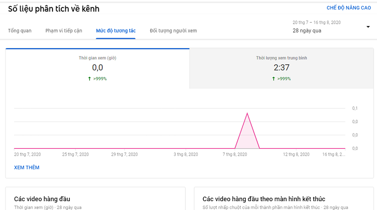Image resolution: width=377 pixels, height=210 pixels.
Task: Click the green up arrow under 2:37
Action: coord(273,79)
